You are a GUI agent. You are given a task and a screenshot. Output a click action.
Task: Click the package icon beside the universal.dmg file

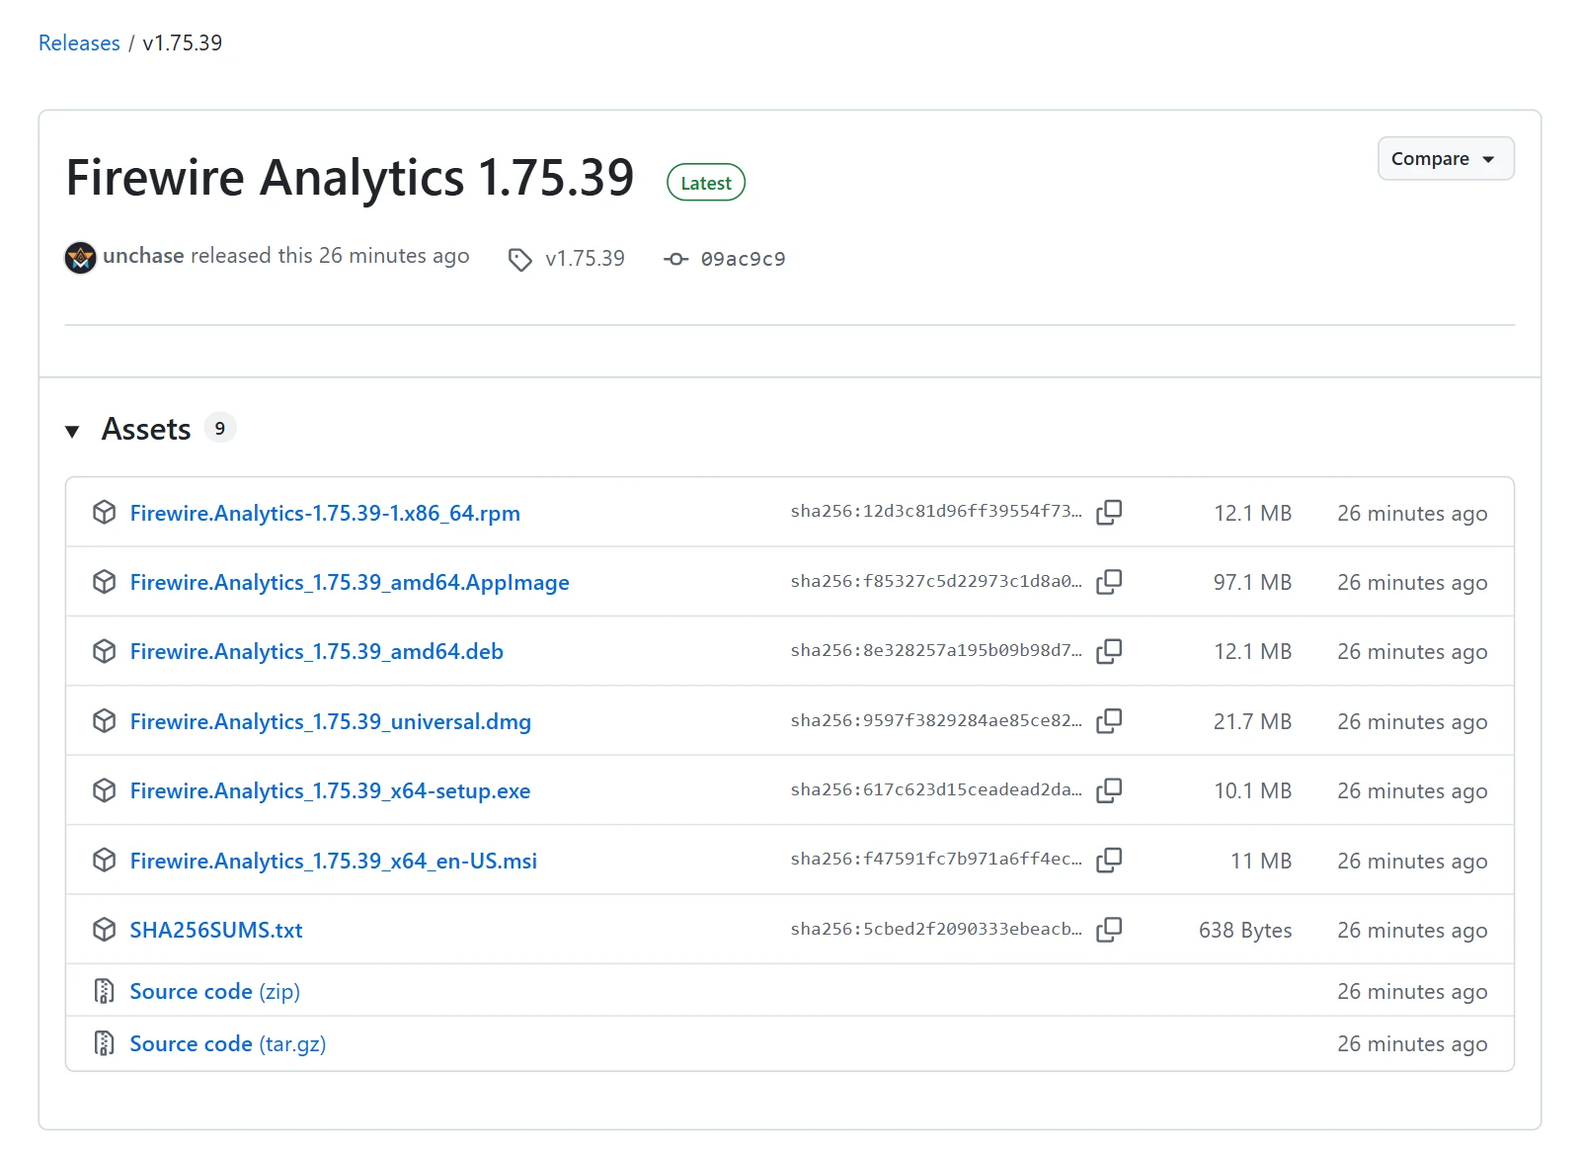tap(104, 720)
